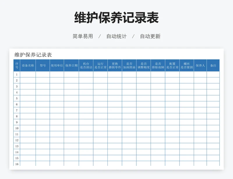Click row number 3 cell

pos(17,86)
